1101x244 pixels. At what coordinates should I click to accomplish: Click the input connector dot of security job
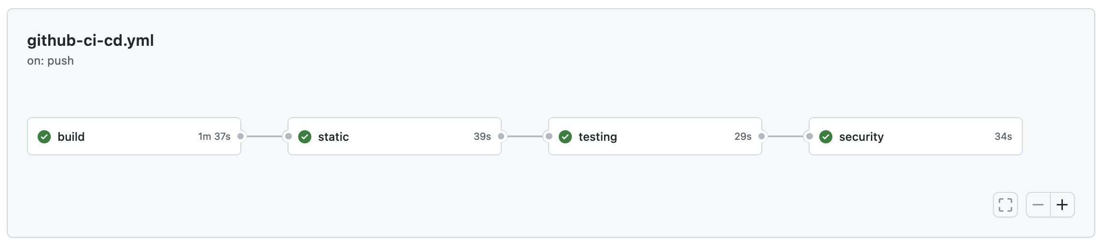(810, 136)
